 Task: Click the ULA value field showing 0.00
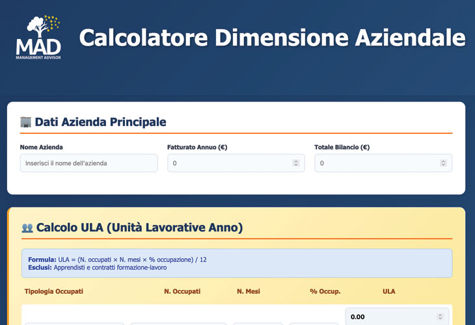click(x=390, y=317)
